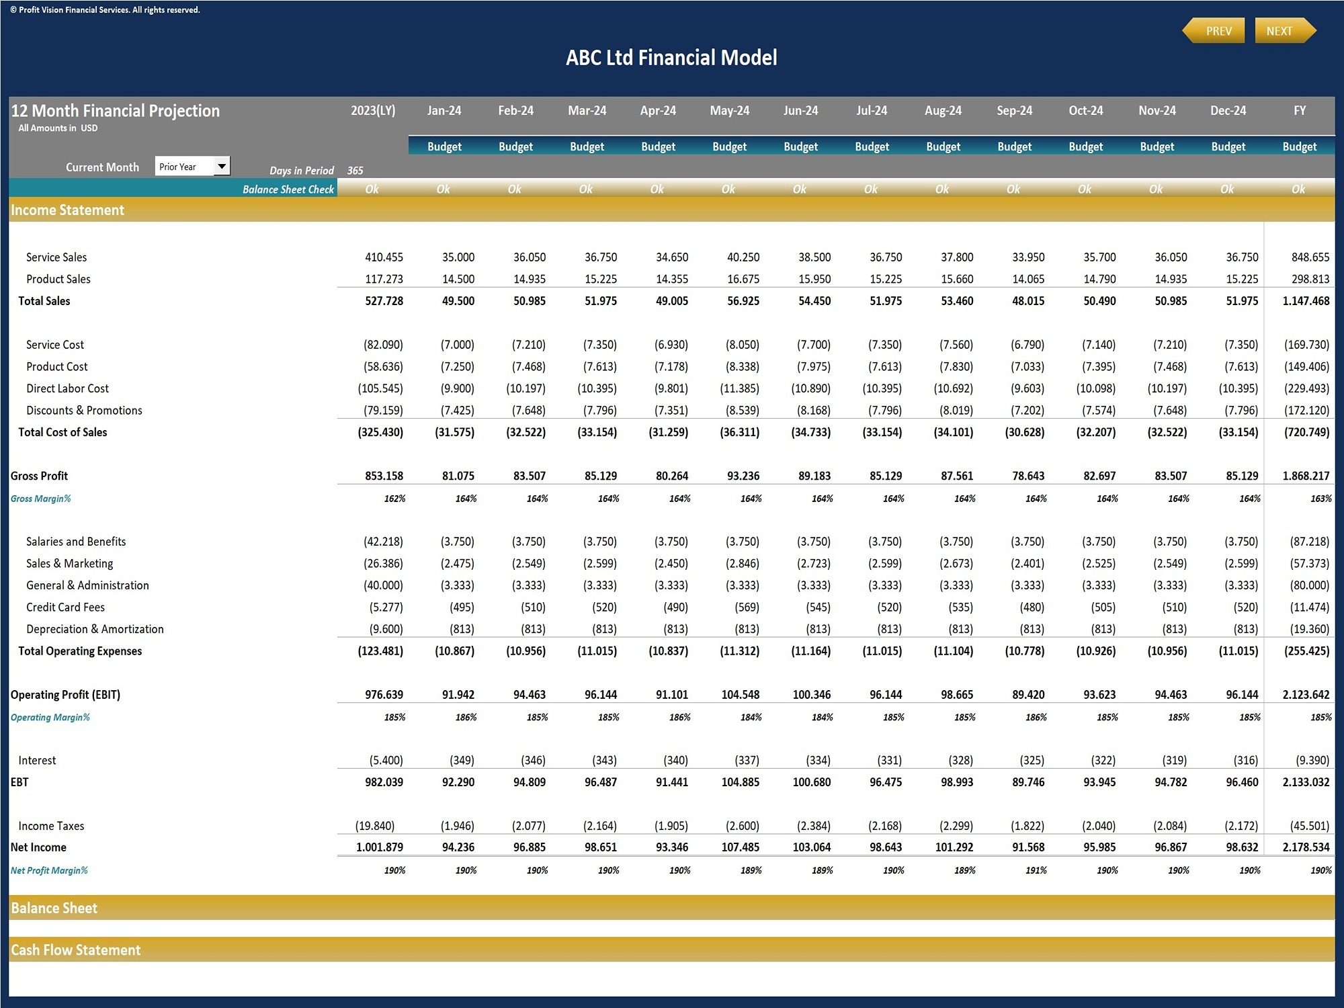Click the Days in Period value 365
This screenshot has height=1008, width=1344.
point(355,171)
